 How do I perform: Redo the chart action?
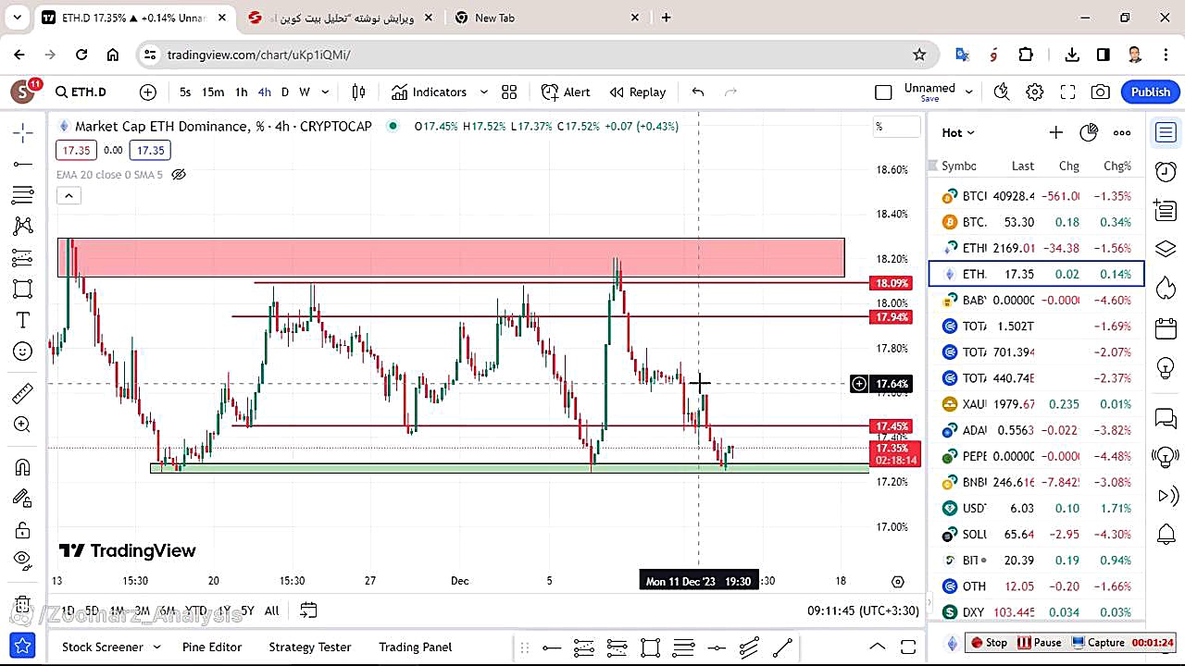tap(730, 92)
